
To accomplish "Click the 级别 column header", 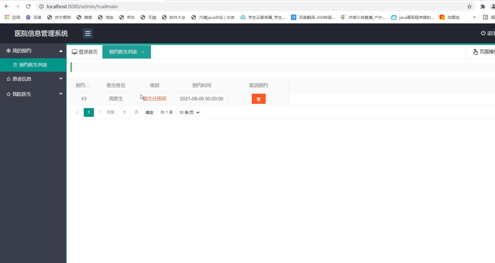I will click(155, 85).
